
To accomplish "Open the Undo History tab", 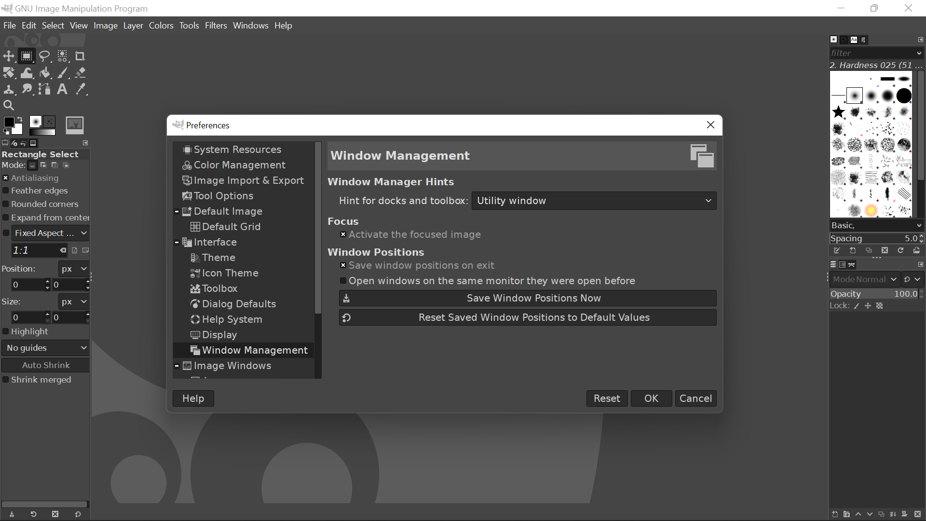I will pos(24,143).
